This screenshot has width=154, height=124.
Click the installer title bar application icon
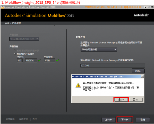(x=2, y=7)
